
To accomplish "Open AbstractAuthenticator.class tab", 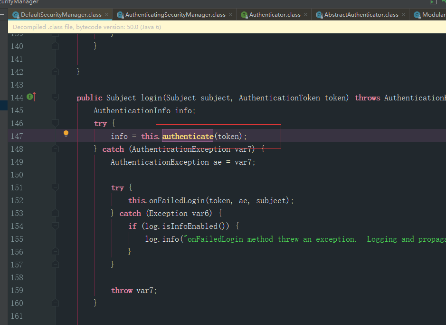I will click(x=361, y=15).
